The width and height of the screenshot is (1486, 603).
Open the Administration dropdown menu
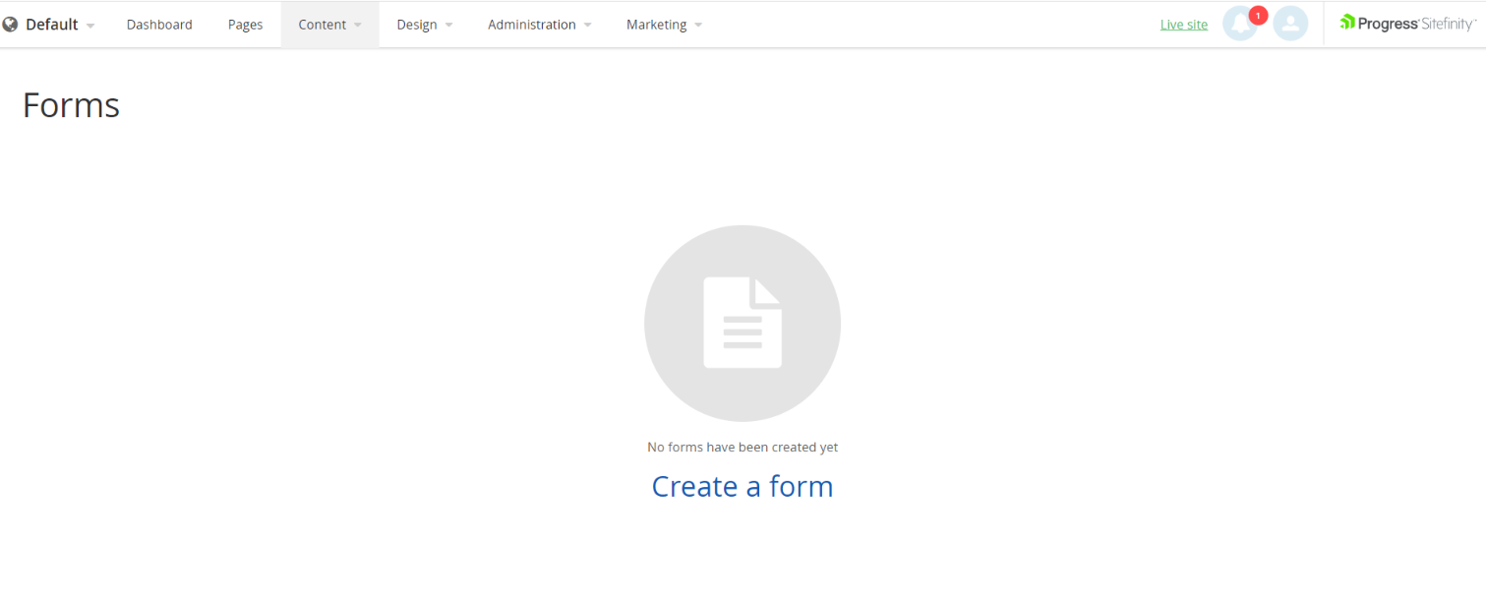pos(540,25)
